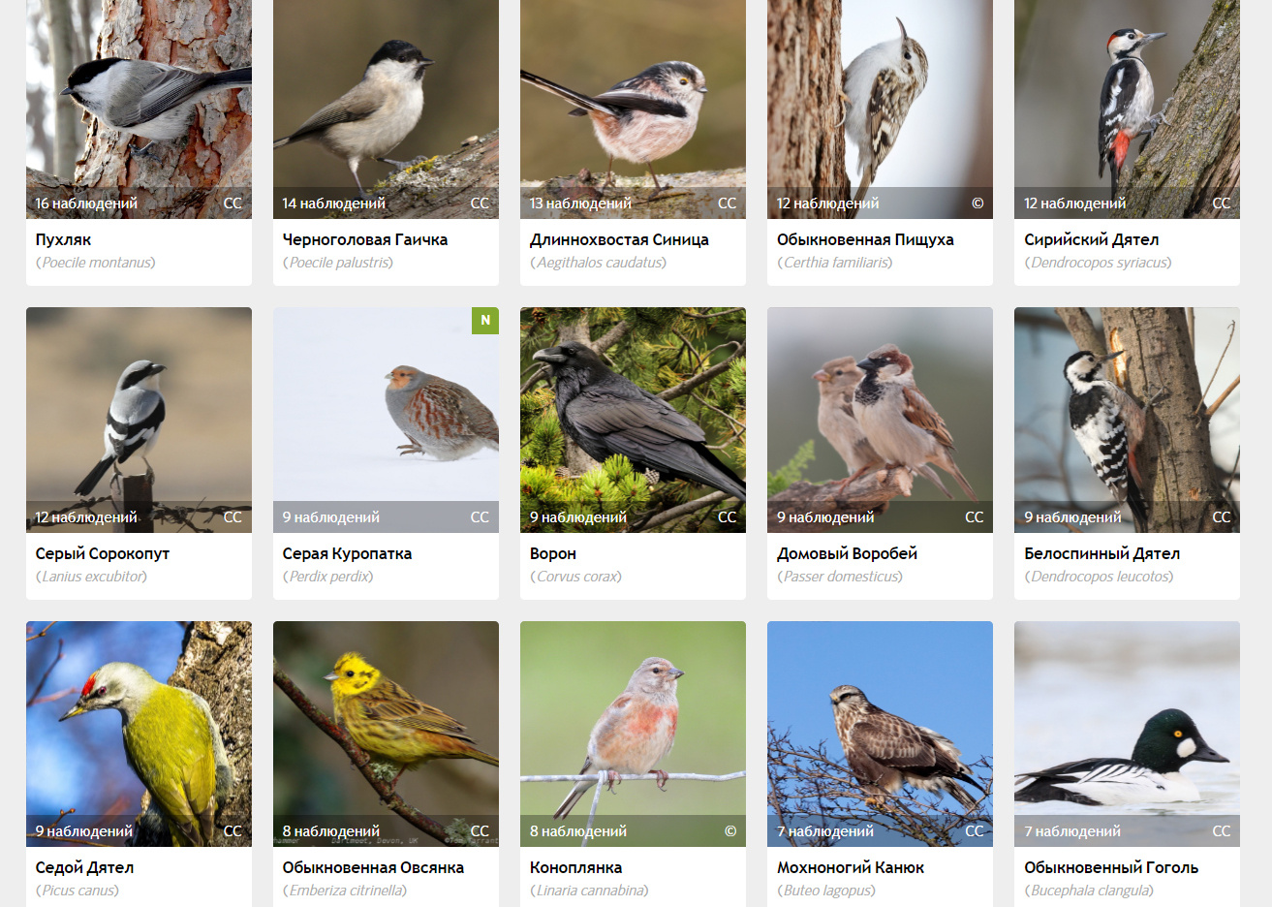Click the CC icon on Седой Дятел photo
Screen dimensions: 1272x907
pyautogui.click(x=233, y=831)
